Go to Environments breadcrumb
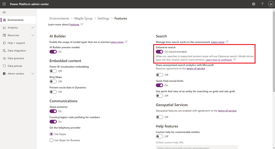The height and width of the screenshot is (149, 275). (x=59, y=18)
